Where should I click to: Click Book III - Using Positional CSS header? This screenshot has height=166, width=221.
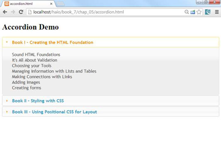point(111,112)
